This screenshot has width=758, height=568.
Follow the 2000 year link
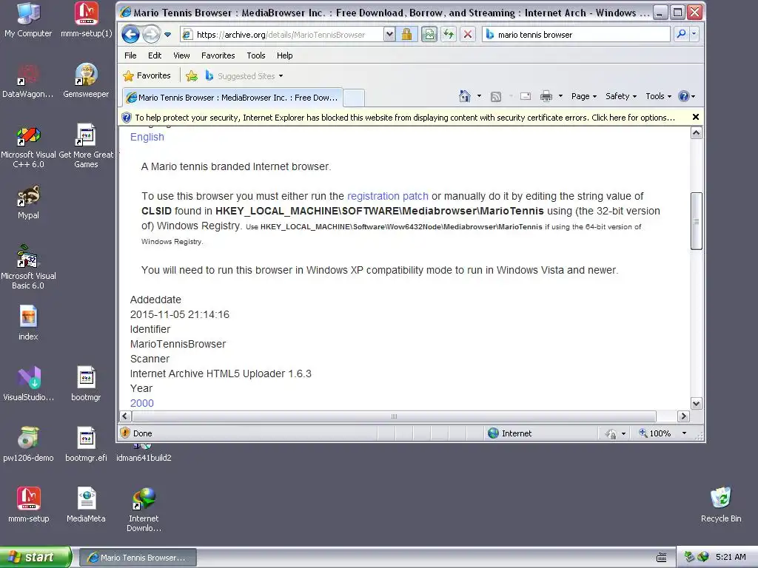click(141, 403)
